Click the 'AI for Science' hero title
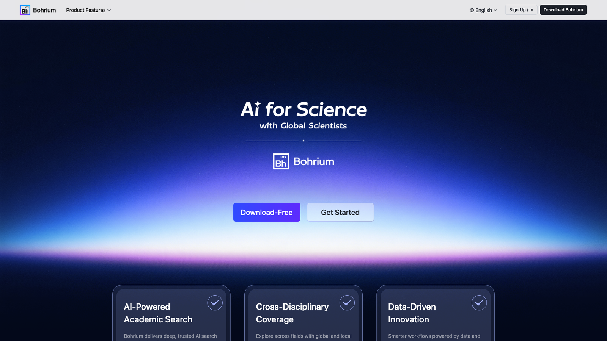Viewport: 607px width, 341px height. tap(303, 109)
